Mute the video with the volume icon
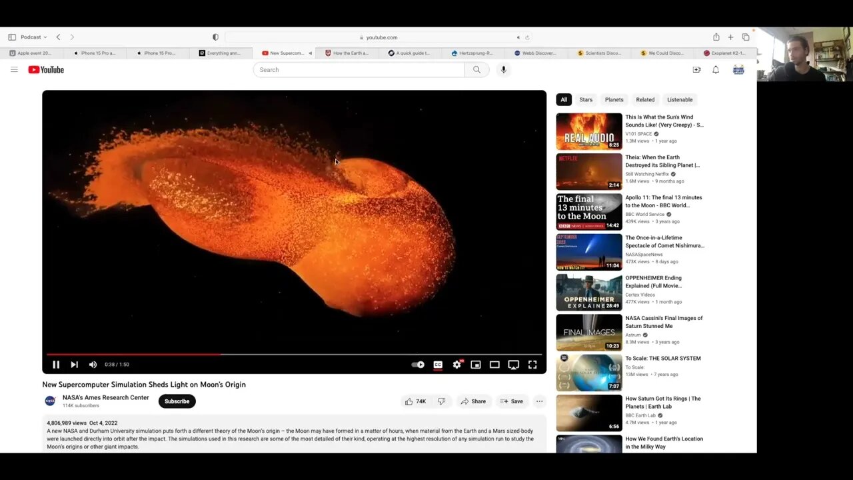 point(93,365)
